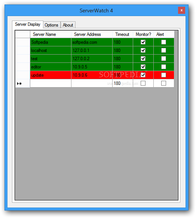Select the Softpedia server name cell

(50, 42)
